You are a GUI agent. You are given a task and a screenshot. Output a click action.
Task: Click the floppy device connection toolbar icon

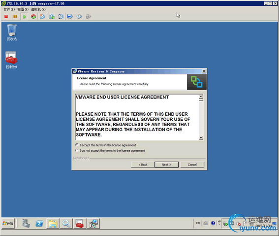click(x=70, y=17)
